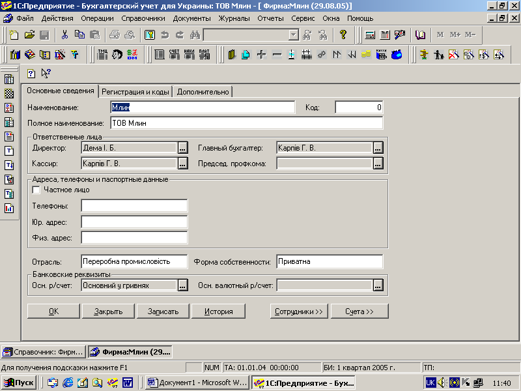Switch to the Регистрация и коды tab

tap(135, 92)
